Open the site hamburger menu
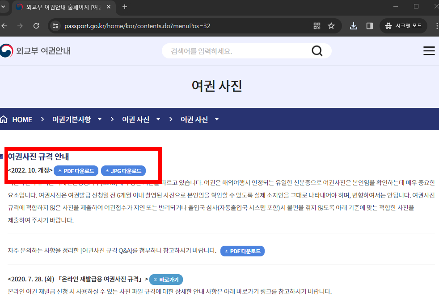 (429, 50)
